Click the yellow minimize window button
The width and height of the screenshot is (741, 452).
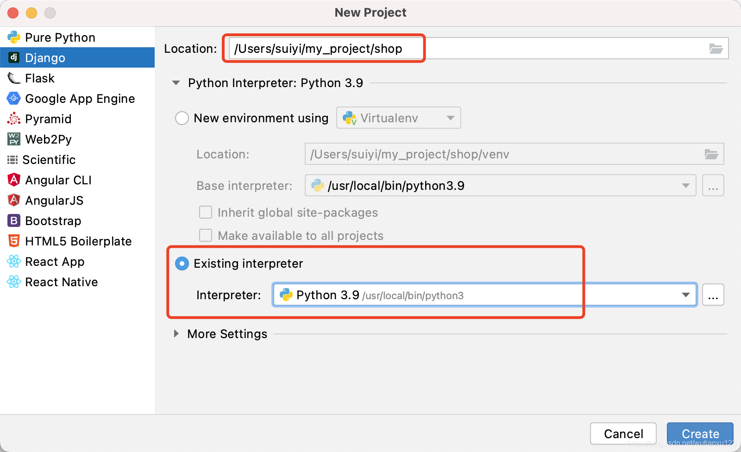[x=31, y=13]
